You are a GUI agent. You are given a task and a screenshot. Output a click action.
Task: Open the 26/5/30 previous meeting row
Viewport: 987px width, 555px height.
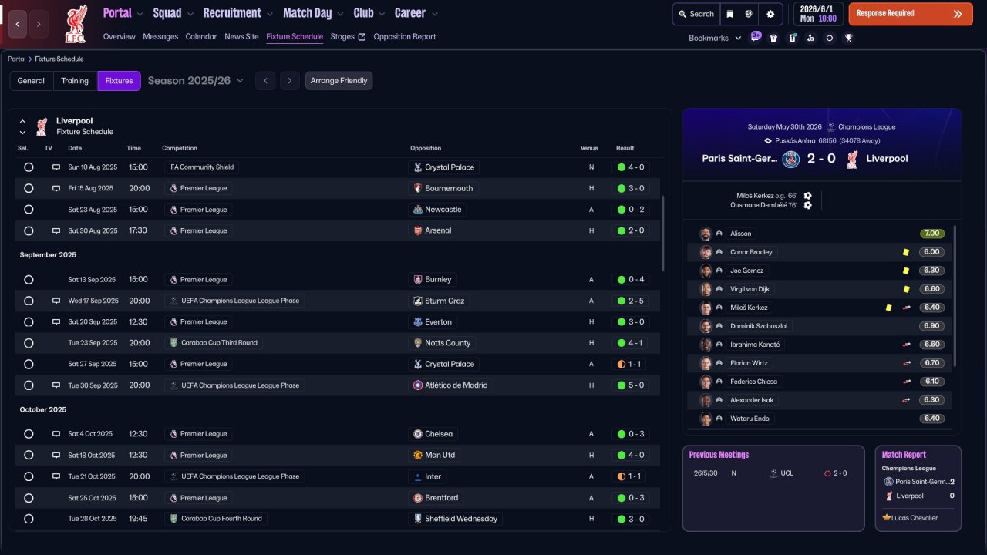click(772, 473)
